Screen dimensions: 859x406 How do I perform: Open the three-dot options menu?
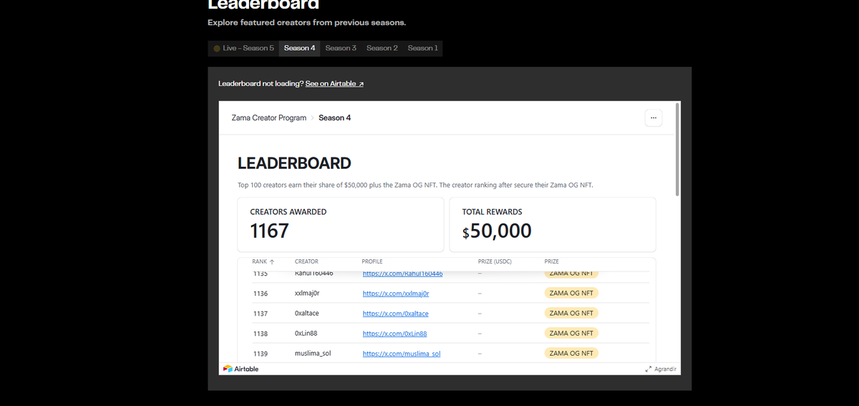pos(653,117)
